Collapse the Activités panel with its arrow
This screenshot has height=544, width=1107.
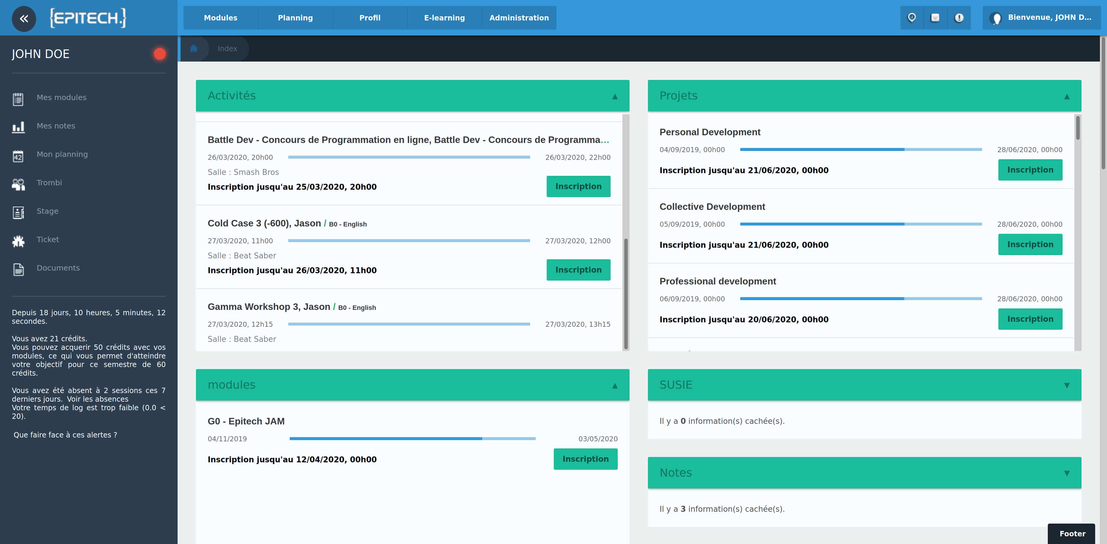pos(614,96)
